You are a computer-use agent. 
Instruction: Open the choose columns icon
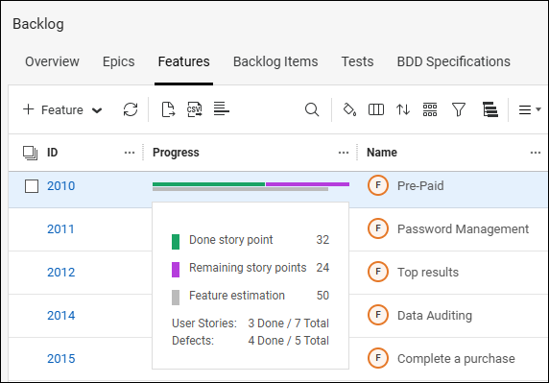[376, 109]
